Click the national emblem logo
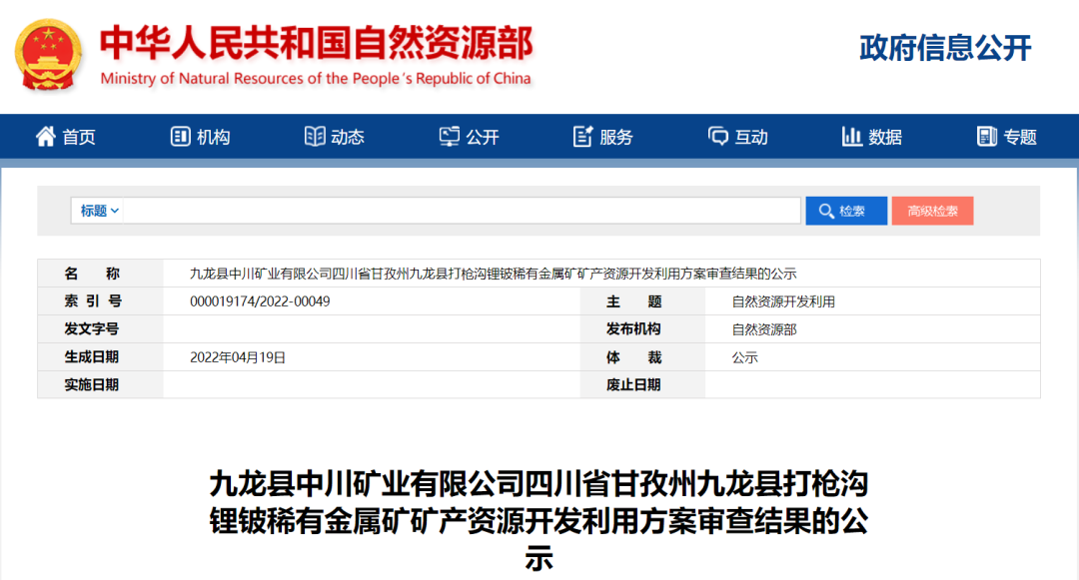Screen dimensions: 1079x580 48,54
